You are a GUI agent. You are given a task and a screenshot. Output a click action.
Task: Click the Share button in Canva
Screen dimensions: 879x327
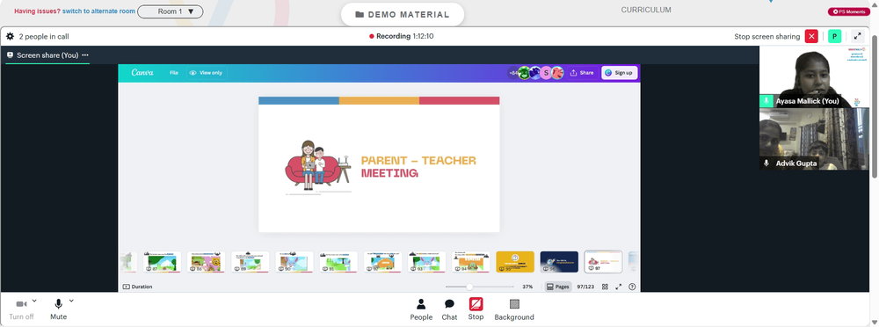pos(582,73)
